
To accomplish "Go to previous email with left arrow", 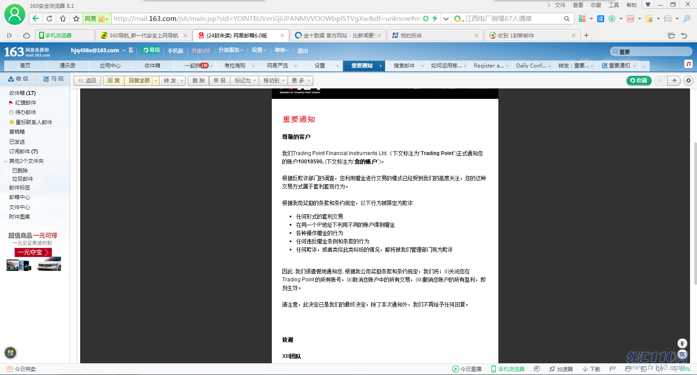I will click(660, 81).
